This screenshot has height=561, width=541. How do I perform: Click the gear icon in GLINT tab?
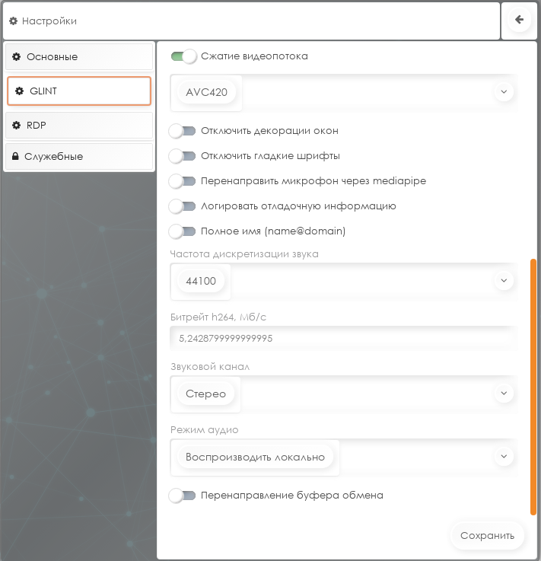pyautogui.click(x=20, y=91)
